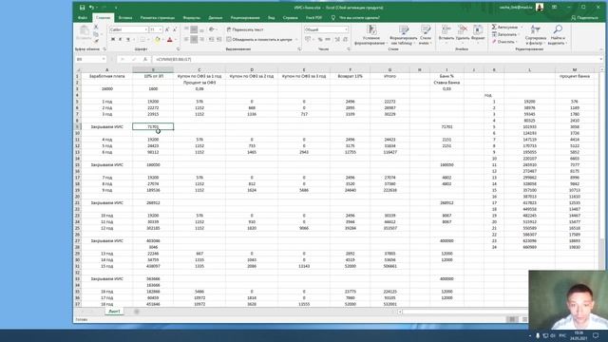Switch to the Рецензирование tab
This screenshot has height=342, width=608.
(x=245, y=17)
